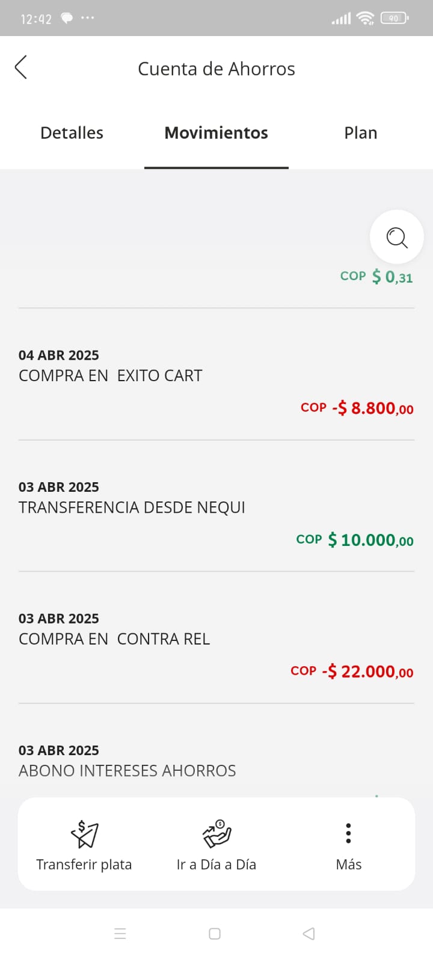Image resolution: width=433 pixels, height=962 pixels.
Task: Open the COMPRA EN EXITO CART transaction
Action: click(x=111, y=375)
